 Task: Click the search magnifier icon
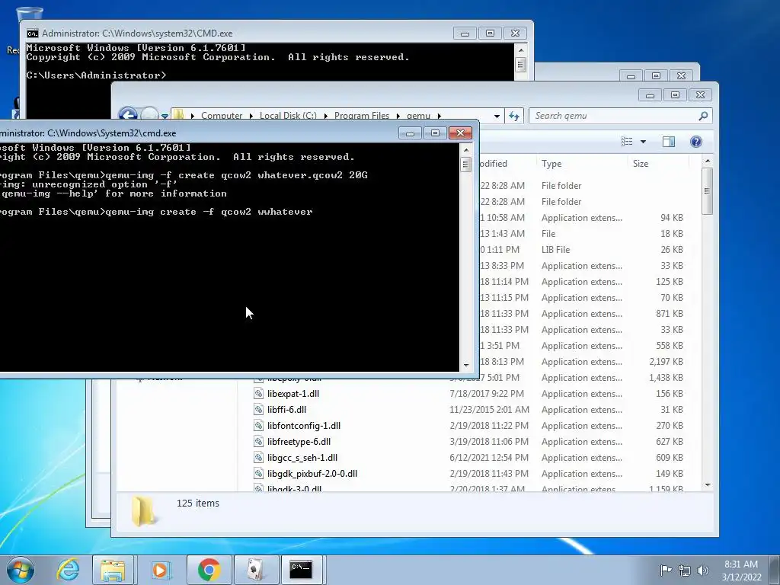(x=703, y=116)
